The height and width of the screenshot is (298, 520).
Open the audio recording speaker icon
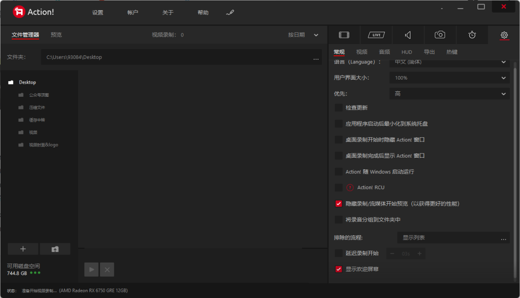click(408, 35)
